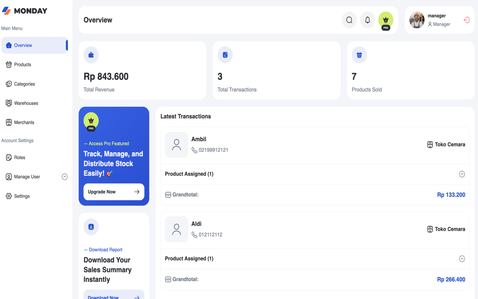The image size is (478, 299).
Task: Click the Products Sold basket icon
Action: 359,55
